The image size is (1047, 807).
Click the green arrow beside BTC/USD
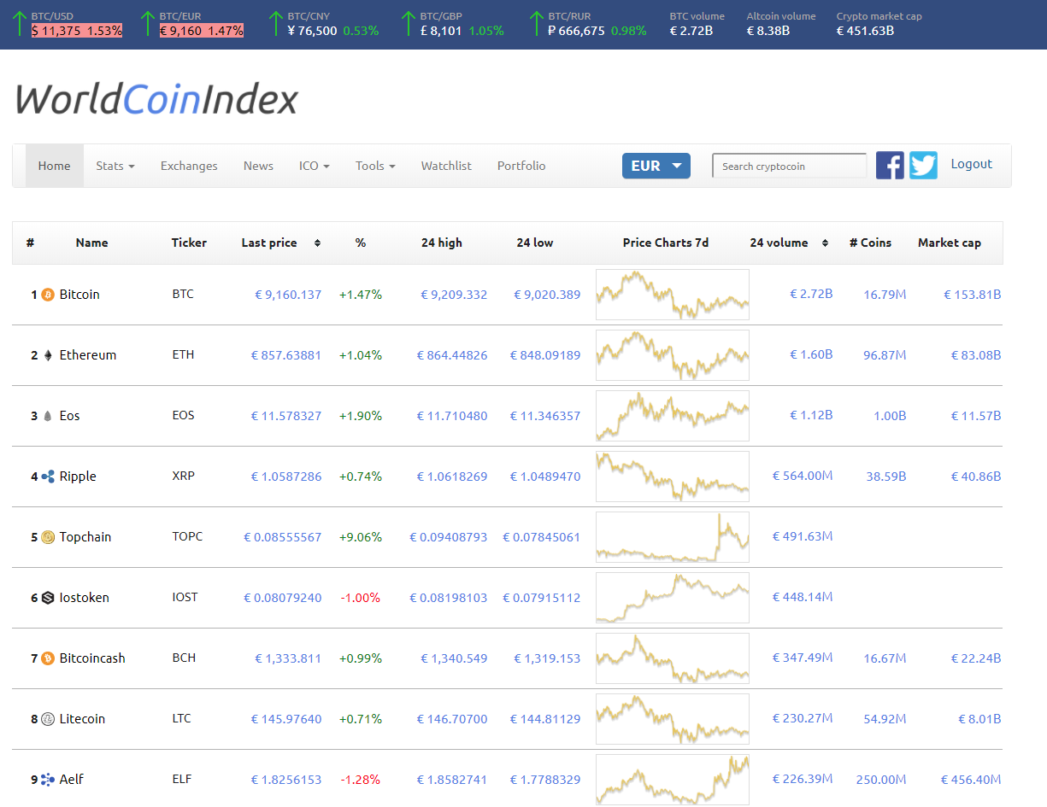click(x=19, y=23)
